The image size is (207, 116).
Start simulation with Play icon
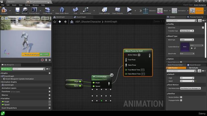(129, 10)
